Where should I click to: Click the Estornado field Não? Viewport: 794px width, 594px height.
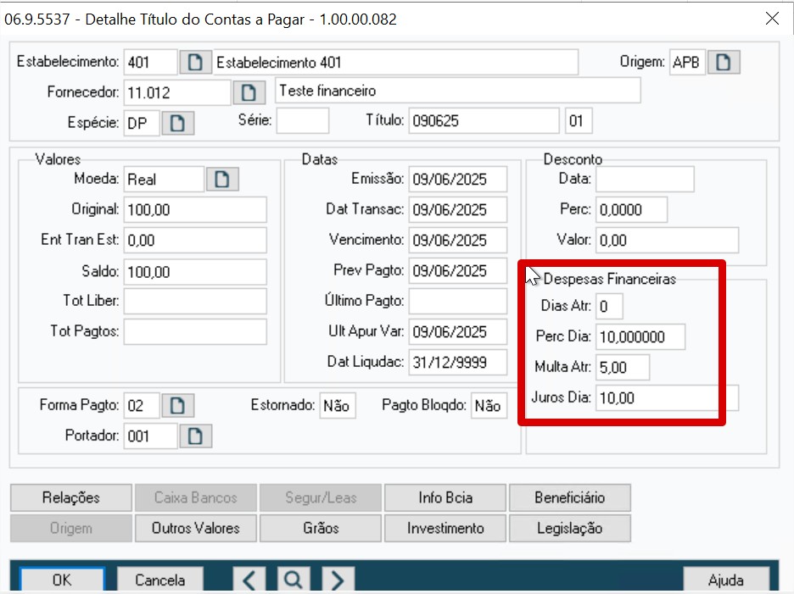[x=338, y=405]
